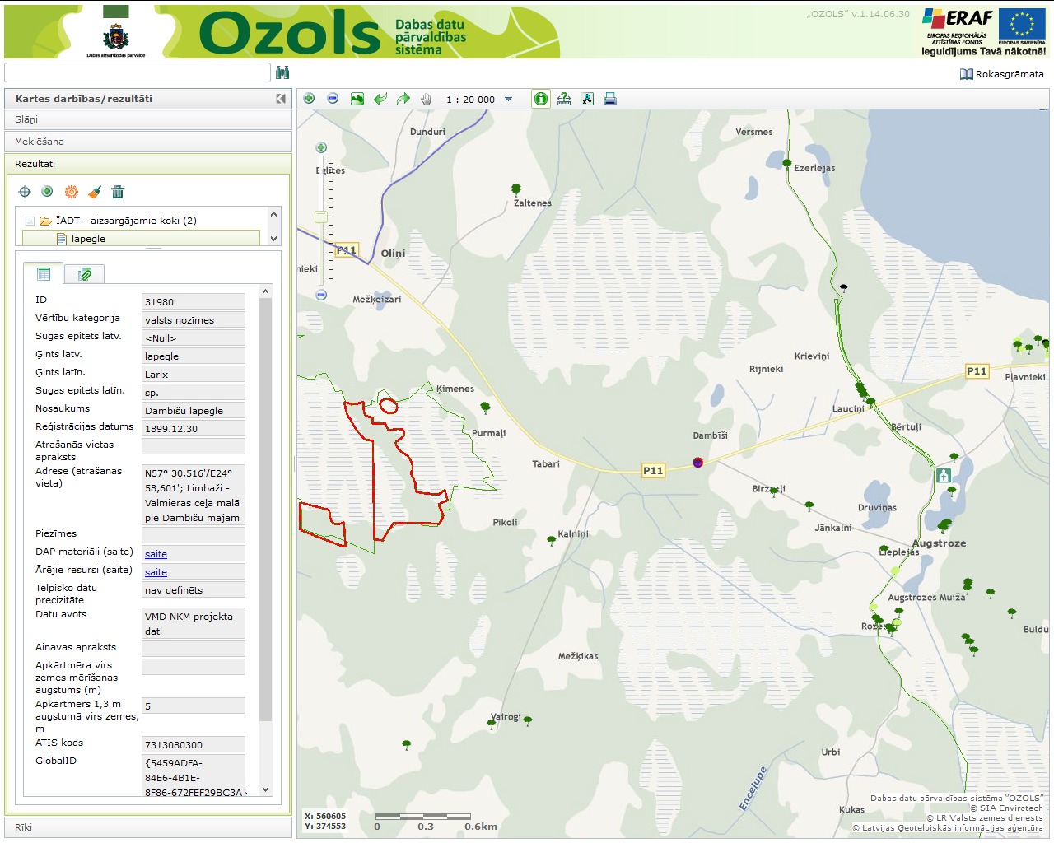Select the zoom out tool in map toolbar

pyautogui.click(x=333, y=99)
